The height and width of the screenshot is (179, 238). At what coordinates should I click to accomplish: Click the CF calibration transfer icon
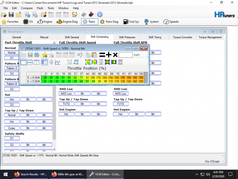[75, 15]
